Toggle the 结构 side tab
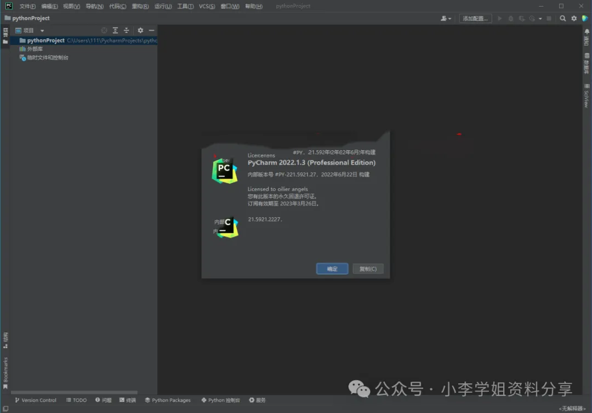 [x=5, y=341]
